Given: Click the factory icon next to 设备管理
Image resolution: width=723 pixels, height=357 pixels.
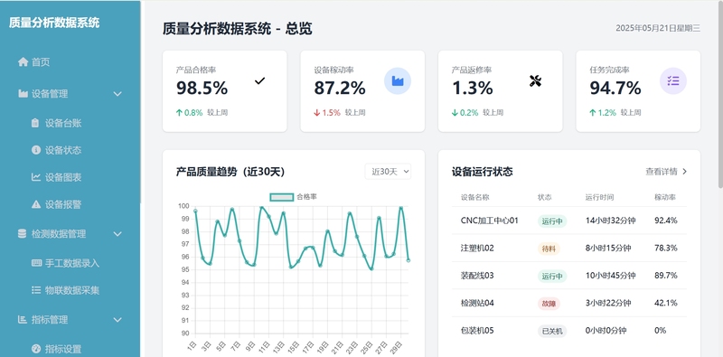Looking at the screenshot, I should click(23, 94).
